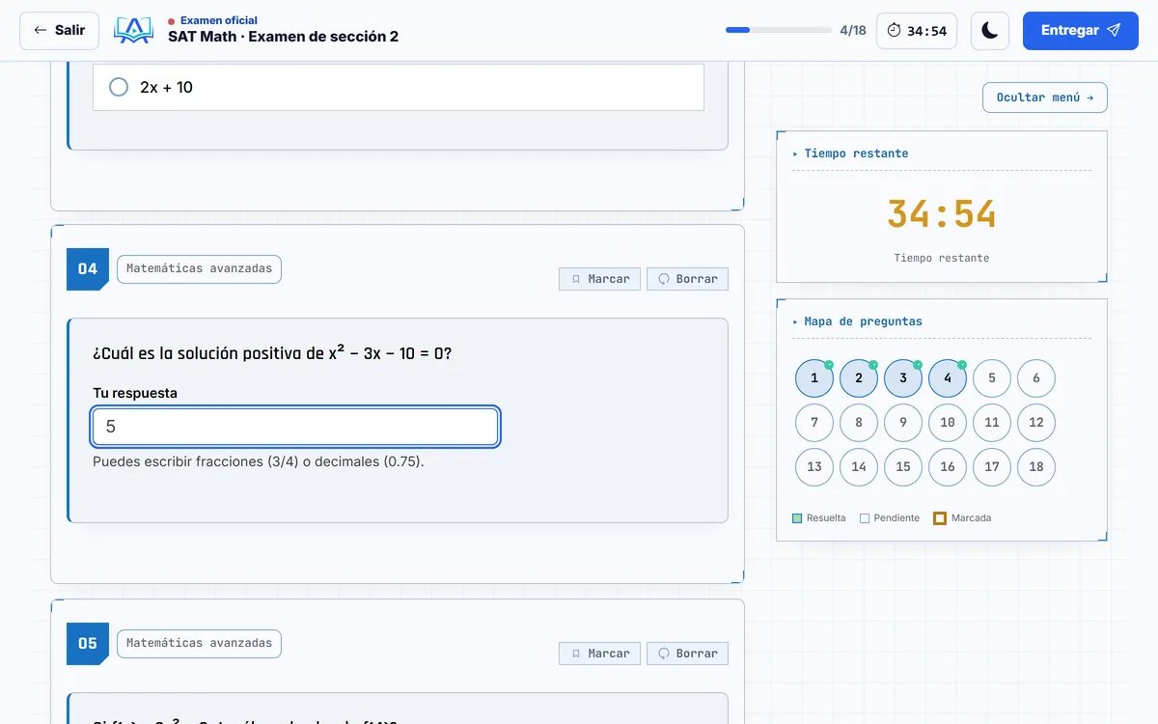Click the app logo in the header
The image size is (1158, 724).
pyautogui.click(x=133, y=31)
